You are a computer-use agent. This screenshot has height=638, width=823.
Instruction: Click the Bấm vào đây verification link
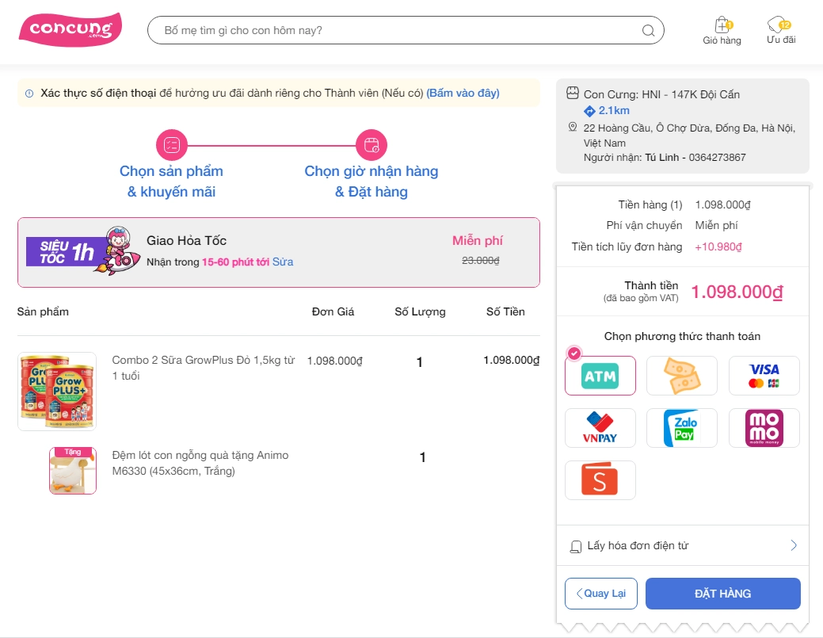[463, 93]
